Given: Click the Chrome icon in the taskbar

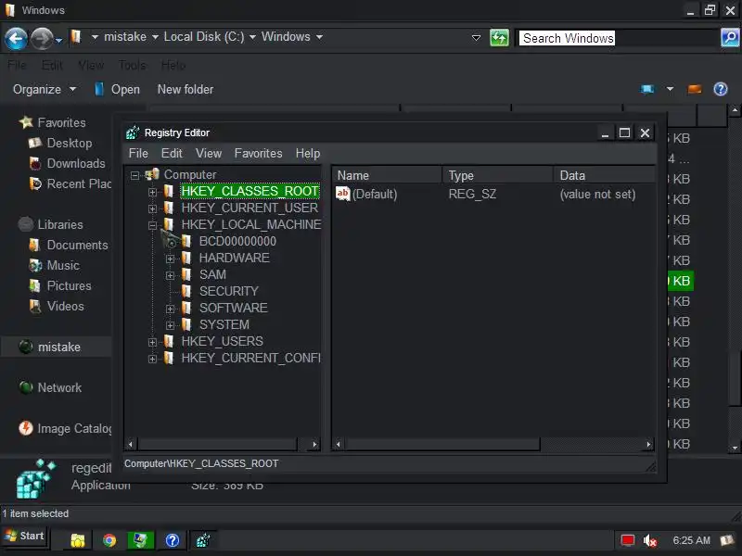Looking at the screenshot, I should (x=109, y=540).
